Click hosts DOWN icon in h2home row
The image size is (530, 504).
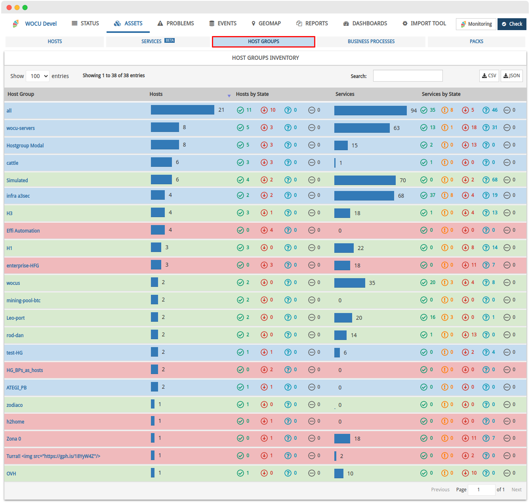[264, 421]
